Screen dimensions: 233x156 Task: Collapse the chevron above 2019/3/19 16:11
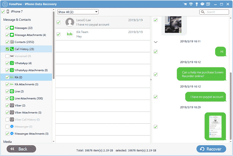(x=156, y=42)
